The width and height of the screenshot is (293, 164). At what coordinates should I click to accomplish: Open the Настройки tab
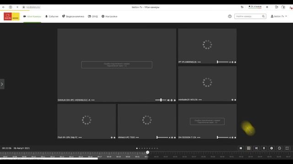coord(109,16)
